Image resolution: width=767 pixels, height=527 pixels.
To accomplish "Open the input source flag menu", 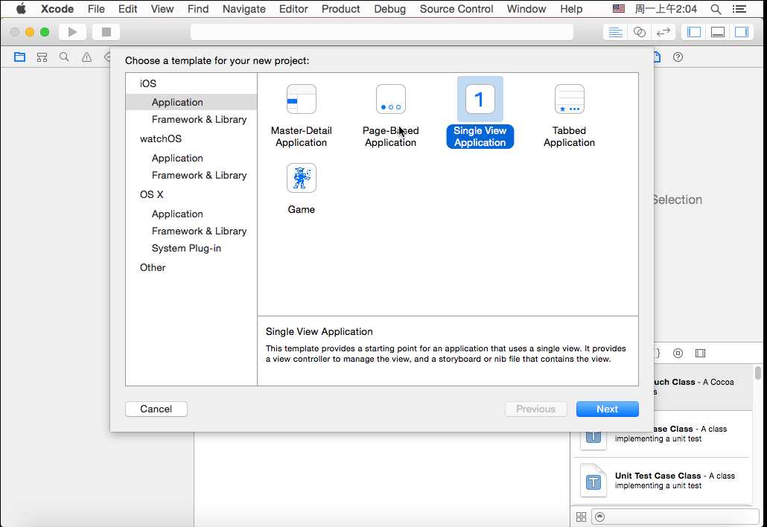I will point(619,9).
